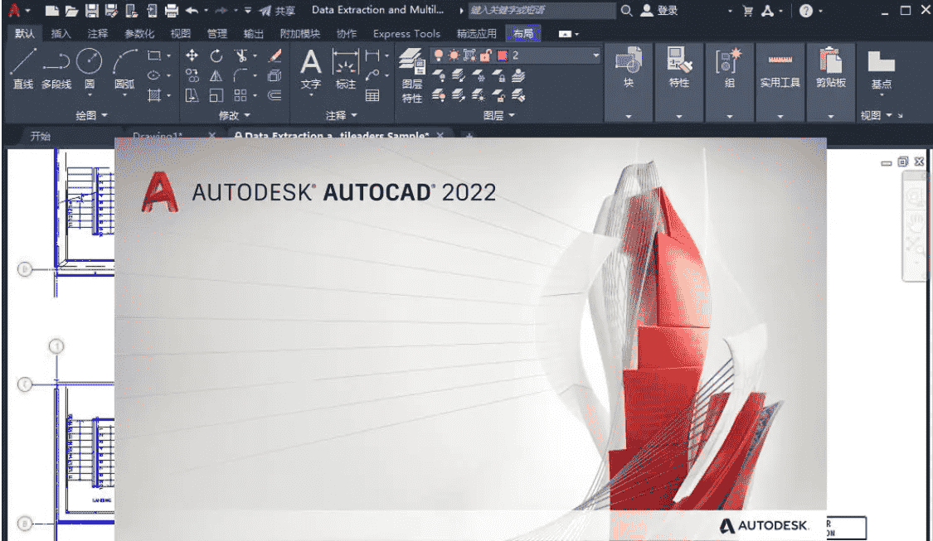
Task: Open Layer Properties (图层特性) manager
Action: pos(412,73)
